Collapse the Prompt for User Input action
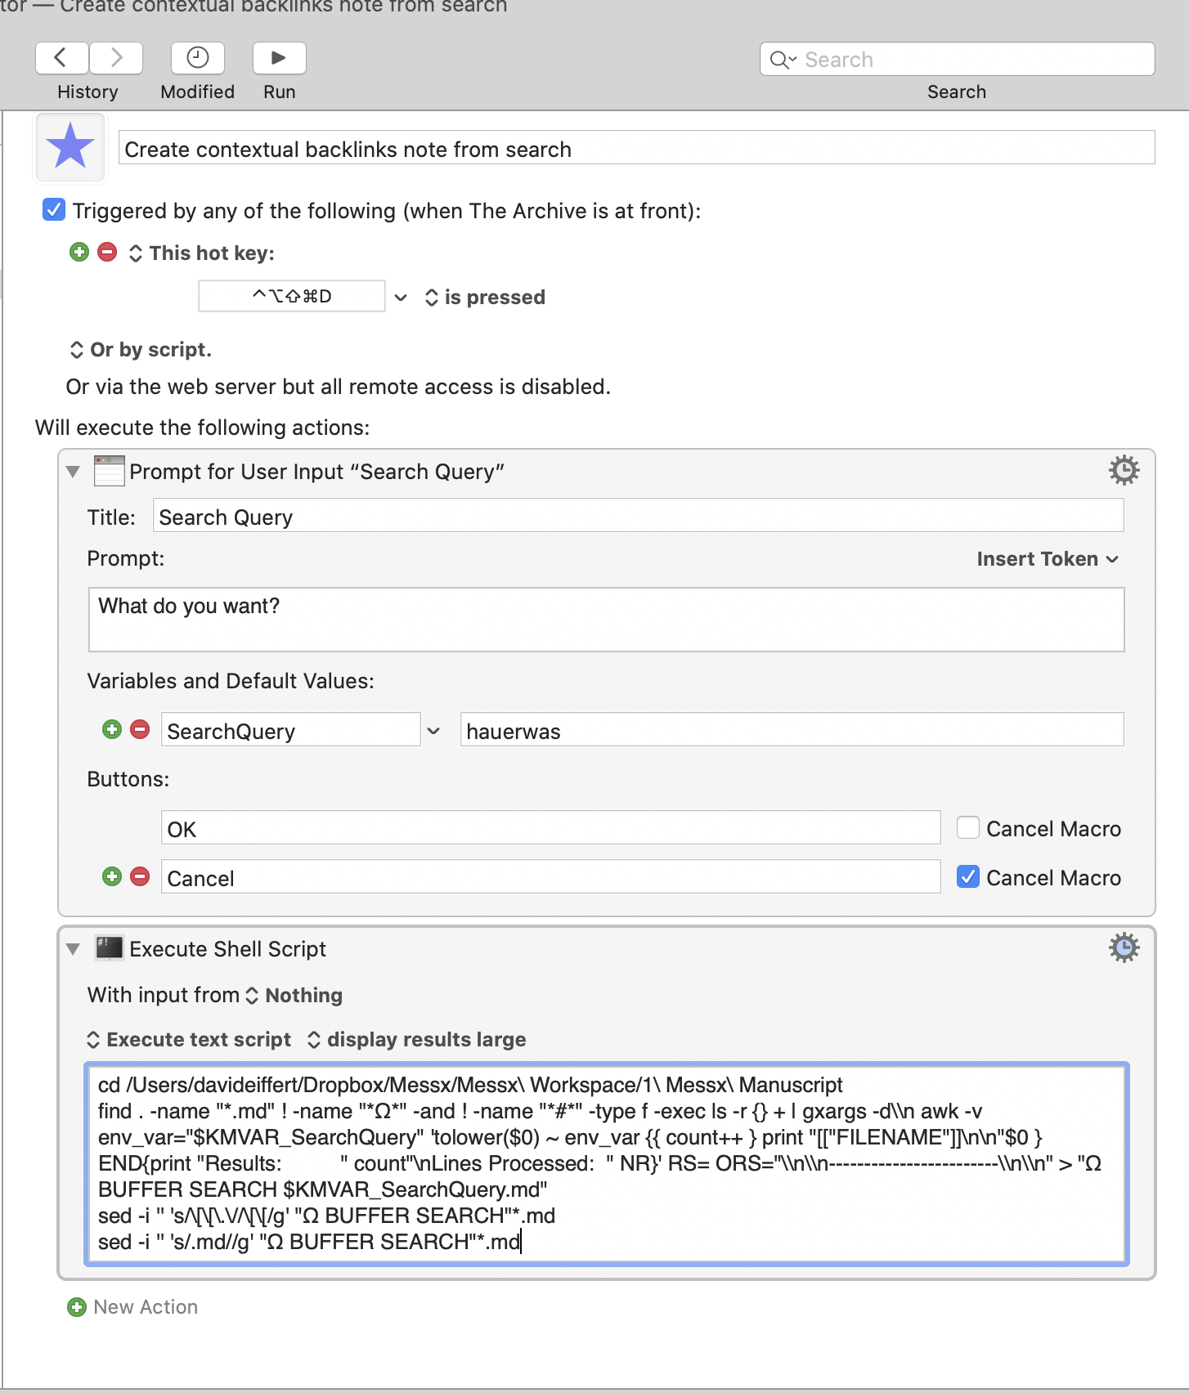 [73, 472]
